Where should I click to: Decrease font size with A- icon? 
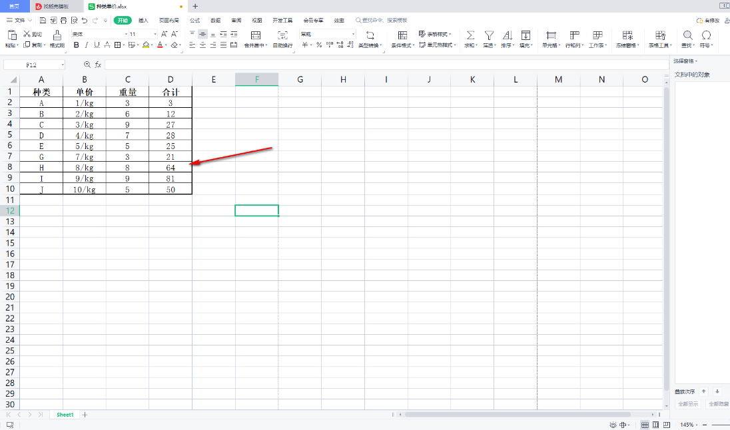(x=175, y=34)
